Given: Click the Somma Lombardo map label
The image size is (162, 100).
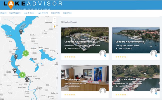Looking at the screenshot, I should (40, 88).
